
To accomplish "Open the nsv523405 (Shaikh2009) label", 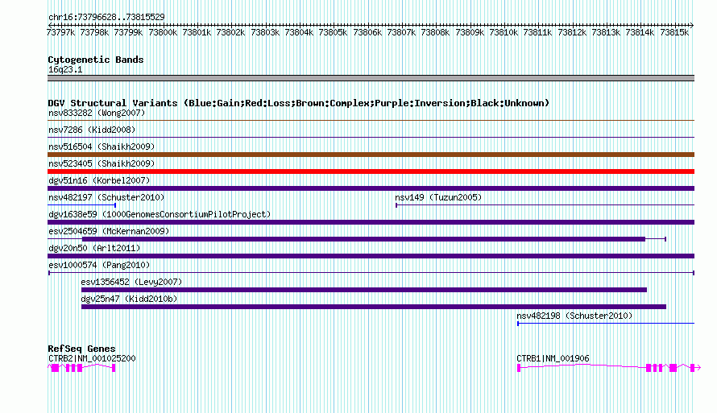I will 102,163.
